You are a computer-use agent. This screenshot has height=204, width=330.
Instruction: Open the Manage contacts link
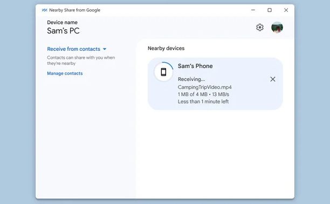[65, 73]
